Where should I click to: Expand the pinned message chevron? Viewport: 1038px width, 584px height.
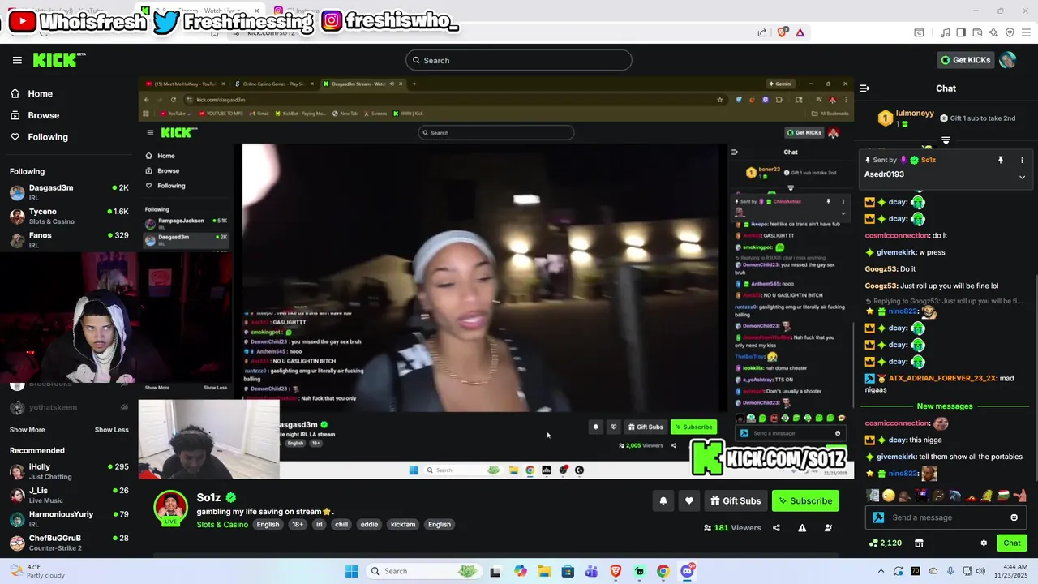pos(1022,177)
